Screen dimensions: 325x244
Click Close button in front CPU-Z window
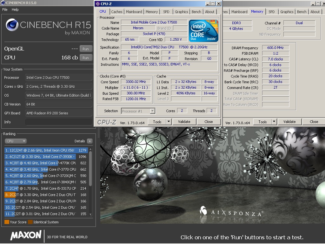point(209,122)
